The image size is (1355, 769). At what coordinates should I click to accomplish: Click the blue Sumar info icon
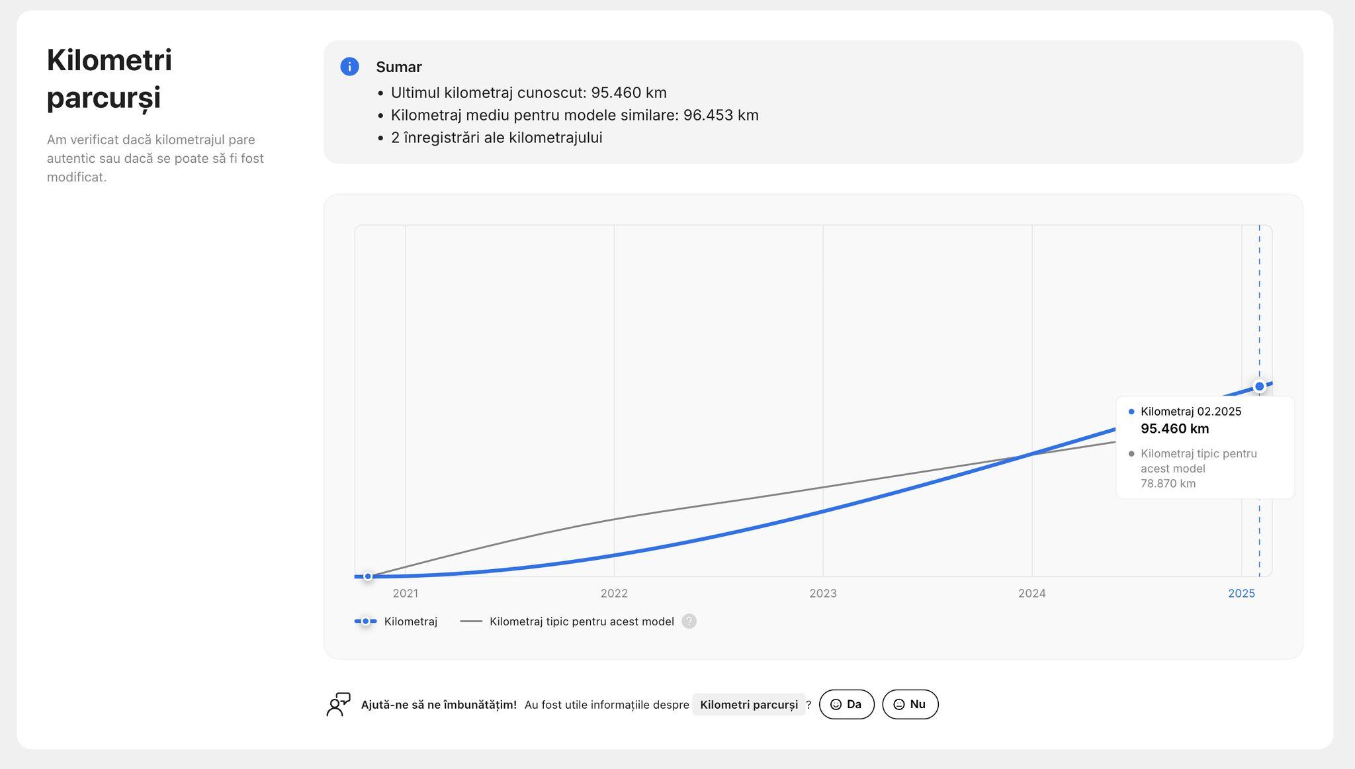pos(349,67)
